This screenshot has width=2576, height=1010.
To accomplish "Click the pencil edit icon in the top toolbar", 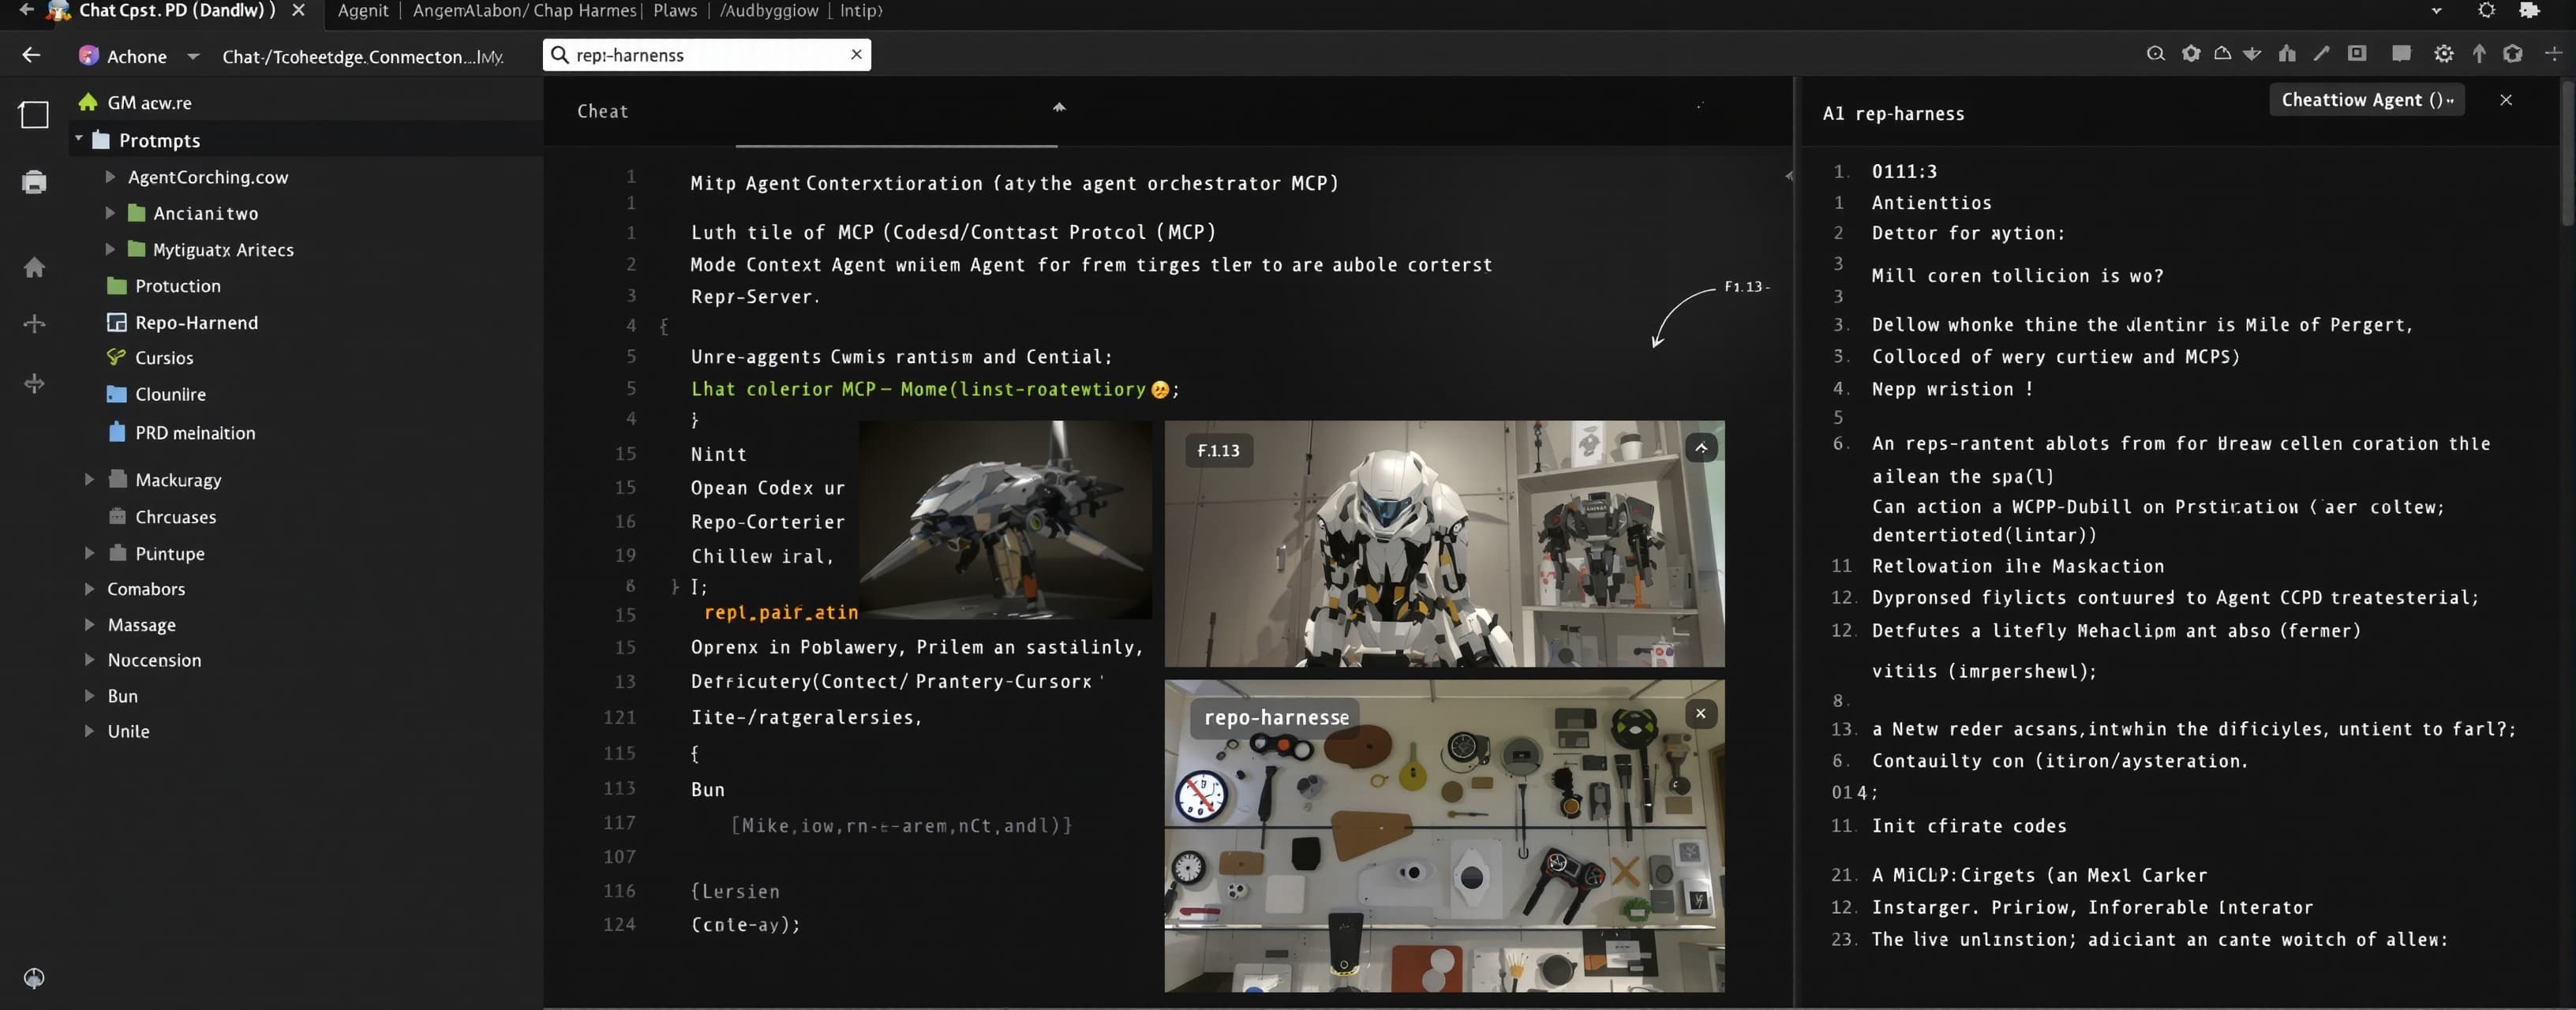I will [x=2322, y=54].
